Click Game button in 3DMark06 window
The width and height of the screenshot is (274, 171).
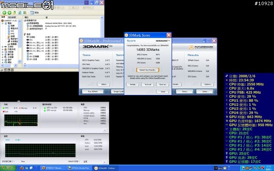click(205, 91)
